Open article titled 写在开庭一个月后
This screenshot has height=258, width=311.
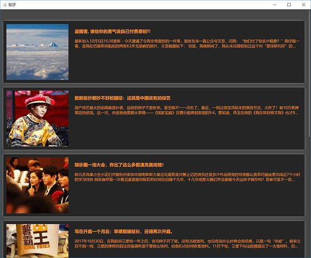tap(124, 232)
